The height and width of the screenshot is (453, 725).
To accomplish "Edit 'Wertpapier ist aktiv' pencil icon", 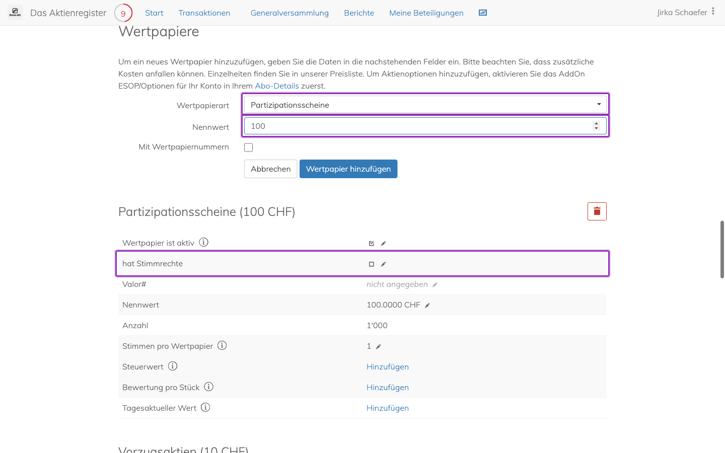I will tap(383, 244).
